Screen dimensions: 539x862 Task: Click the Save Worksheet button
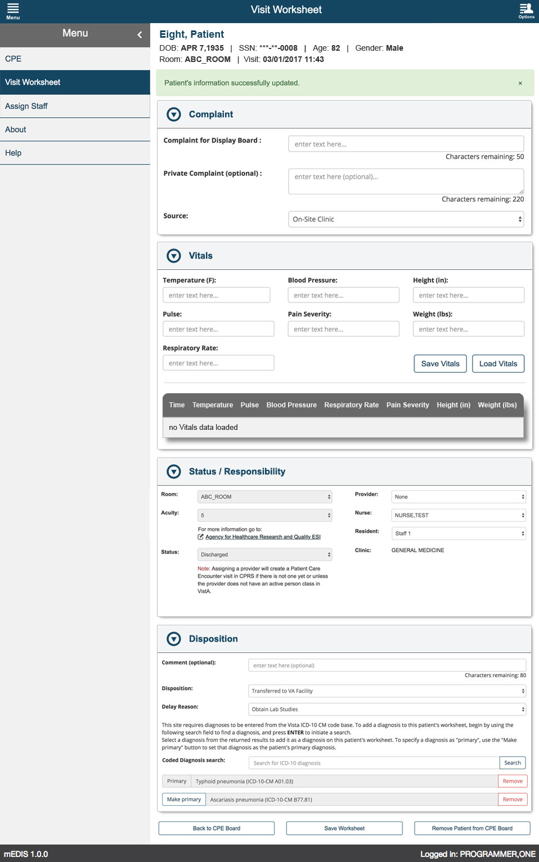344,828
